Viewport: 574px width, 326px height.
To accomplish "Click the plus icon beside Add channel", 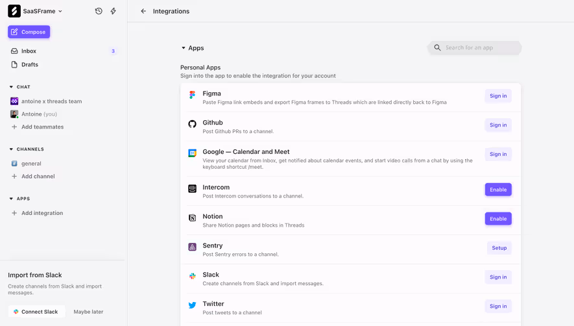I will (x=14, y=177).
